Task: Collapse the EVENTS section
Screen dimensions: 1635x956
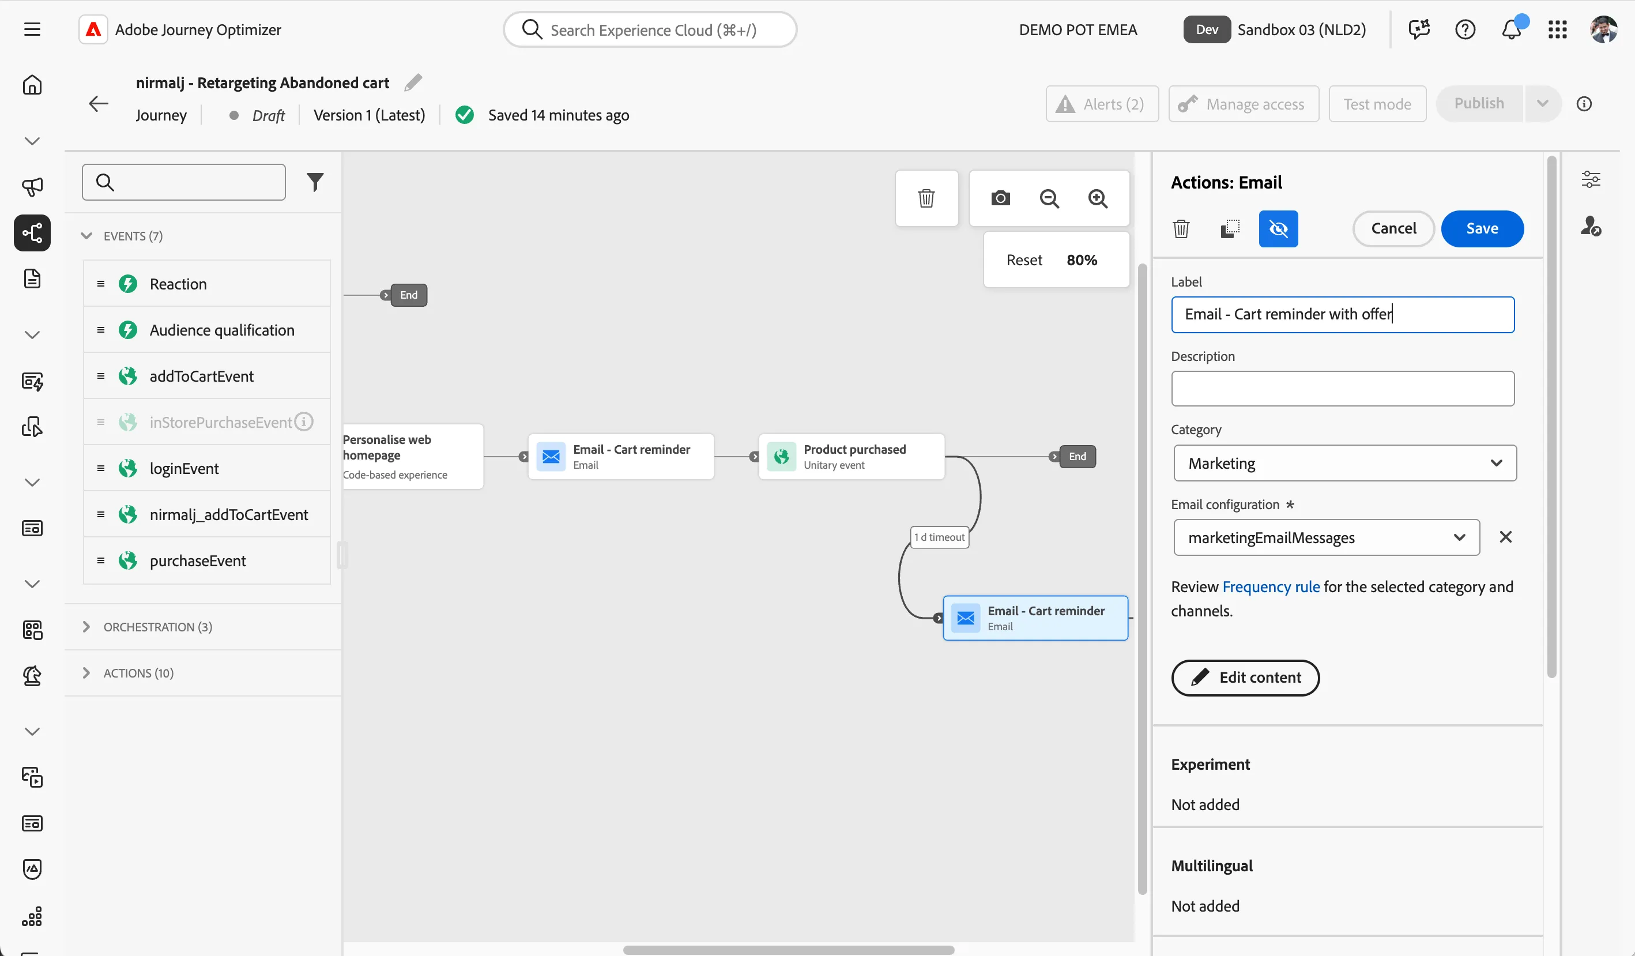Action: point(86,236)
